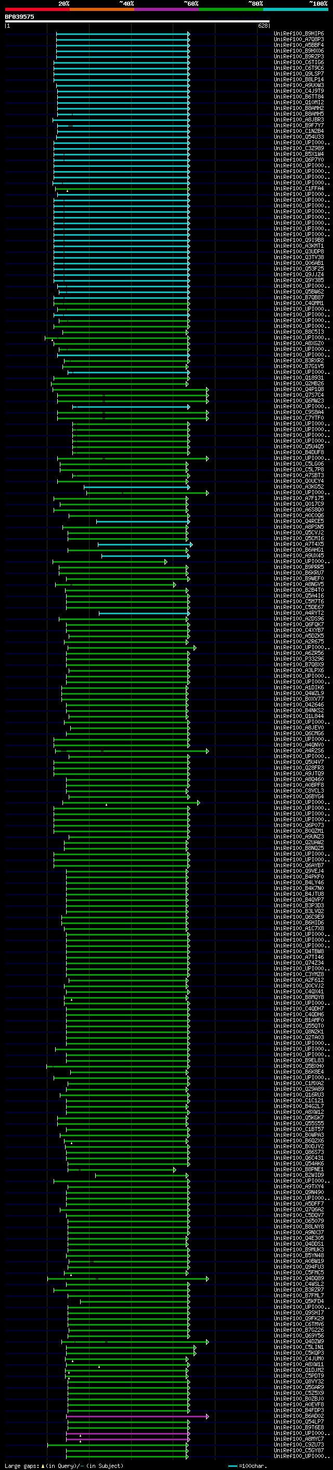Select label UniRef100_B8AMH2

299,108
